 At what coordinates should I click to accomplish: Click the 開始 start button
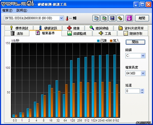pyautogui.click(x=135, y=42)
